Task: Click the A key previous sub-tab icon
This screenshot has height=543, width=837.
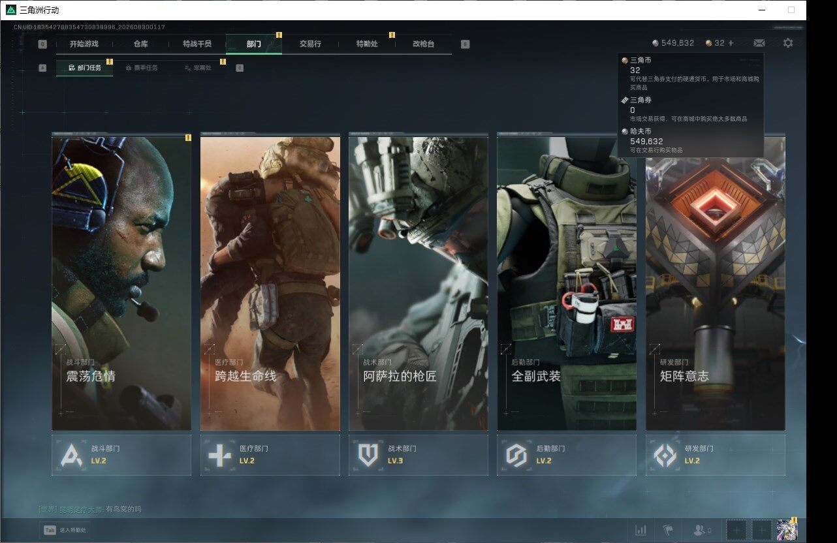Action: (x=42, y=67)
